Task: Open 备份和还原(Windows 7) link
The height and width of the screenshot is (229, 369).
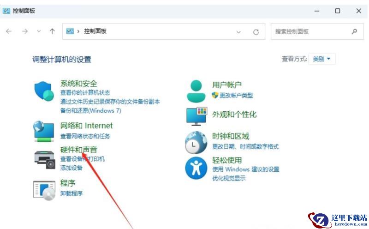Action: [x=90, y=110]
